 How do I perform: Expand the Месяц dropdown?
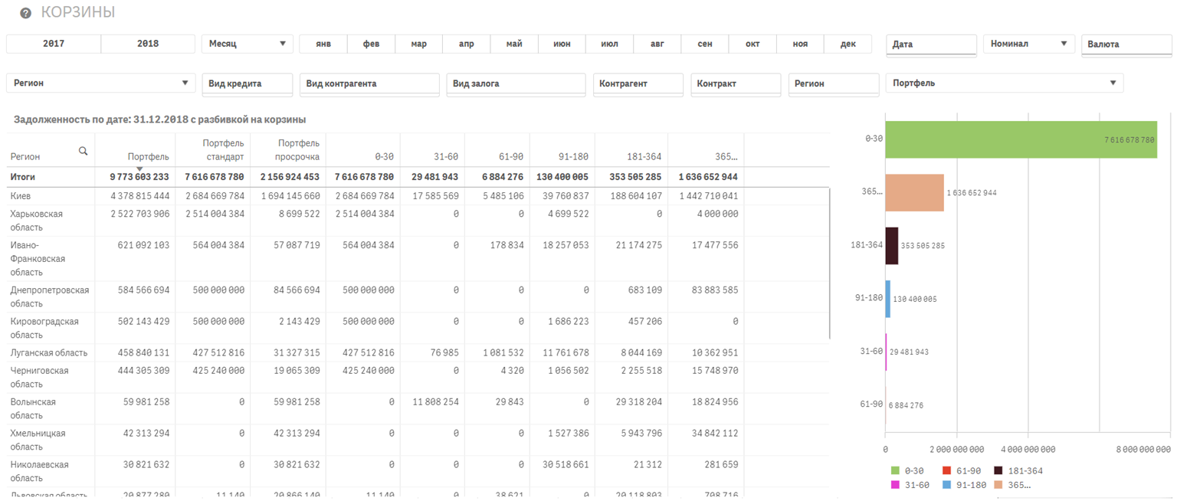pyautogui.click(x=247, y=44)
